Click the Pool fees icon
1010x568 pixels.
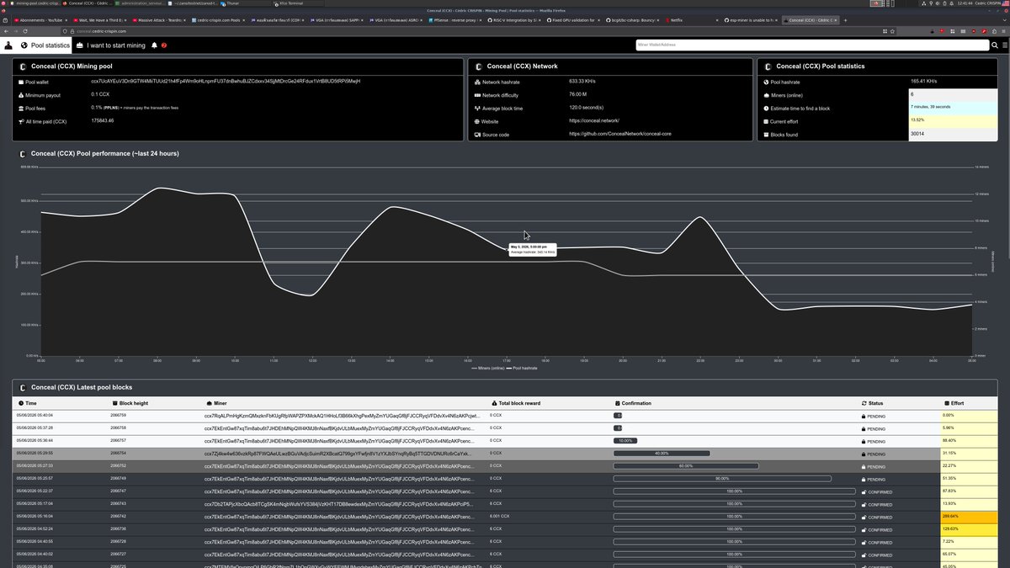click(20, 109)
